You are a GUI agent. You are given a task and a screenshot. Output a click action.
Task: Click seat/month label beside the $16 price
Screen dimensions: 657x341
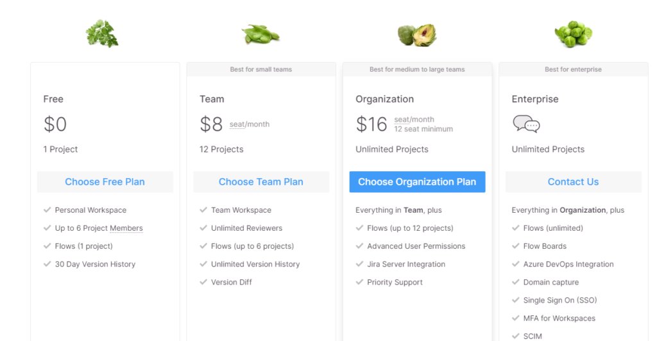click(x=414, y=119)
